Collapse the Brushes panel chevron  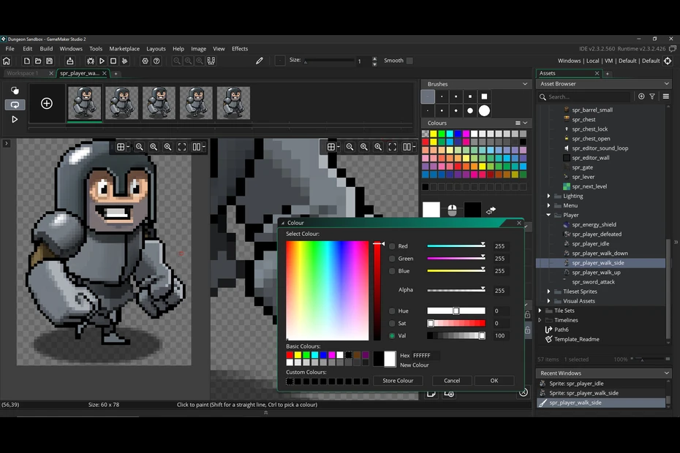525,84
